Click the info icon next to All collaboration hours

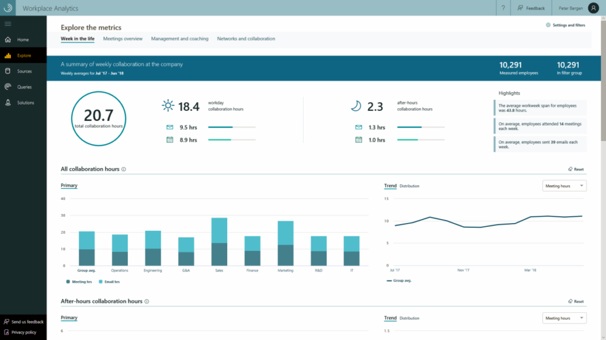(x=124, y=169)
